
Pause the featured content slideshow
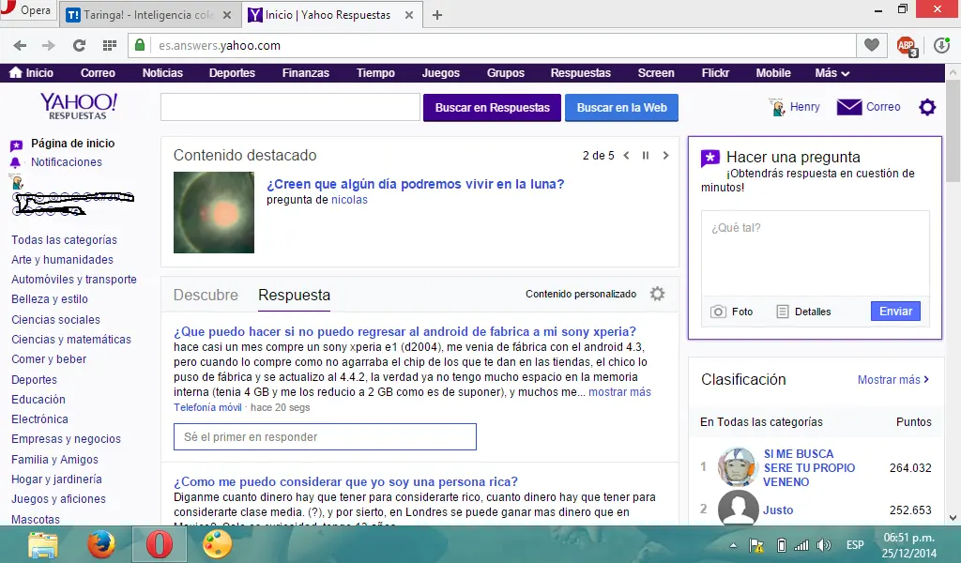coord(646,156)
